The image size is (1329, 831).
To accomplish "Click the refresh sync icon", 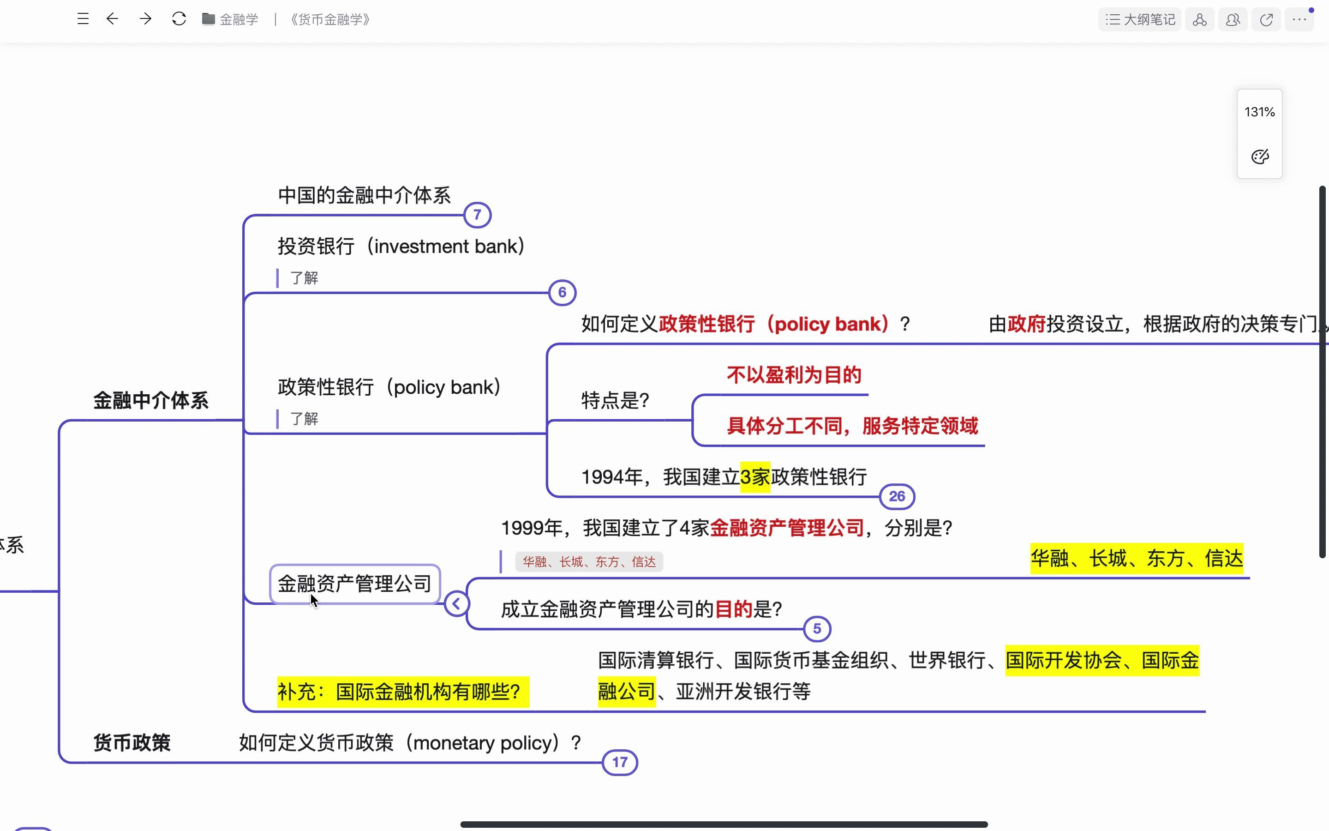I will pyautogui.click(x=179, y=19).
